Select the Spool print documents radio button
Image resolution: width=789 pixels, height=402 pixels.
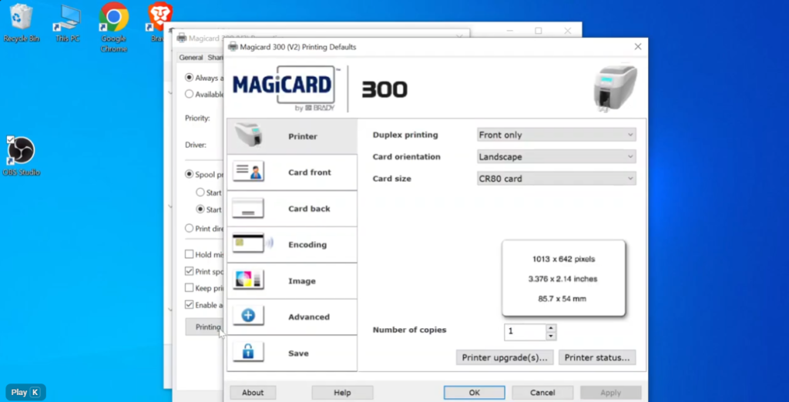(190, 175)
